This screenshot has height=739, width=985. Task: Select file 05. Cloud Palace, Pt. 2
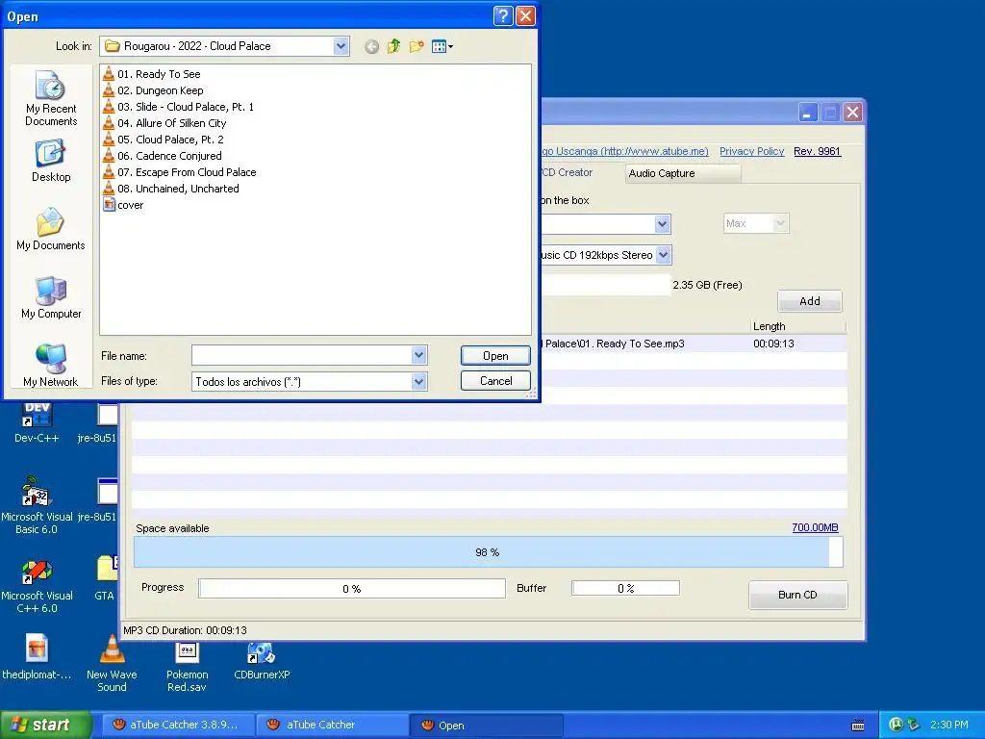coord(164,139)
